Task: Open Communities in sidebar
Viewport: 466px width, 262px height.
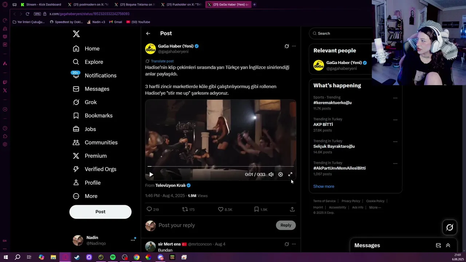Action: point(95,143)
